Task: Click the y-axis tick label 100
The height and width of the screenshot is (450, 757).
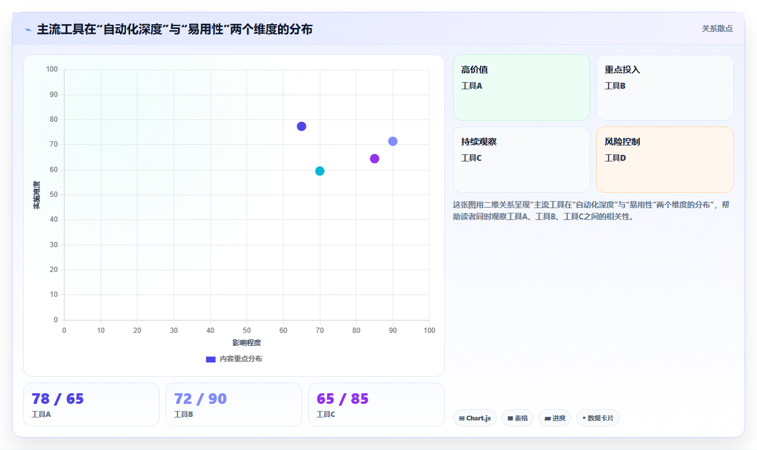Action: (52, 70)
